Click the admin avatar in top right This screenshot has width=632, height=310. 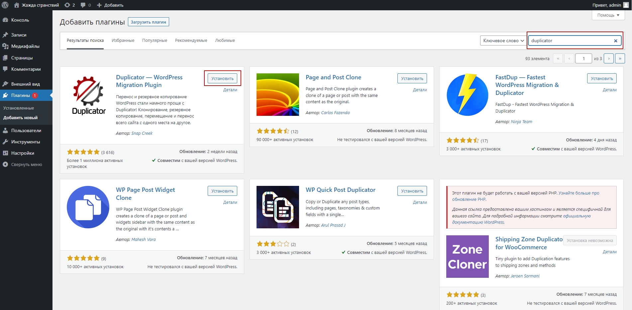point(626,5)
